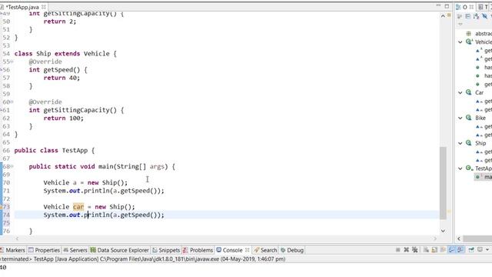492x277 pixels.
Task: Click the highlighted variable car on line 73
Action: pos(78,207)
